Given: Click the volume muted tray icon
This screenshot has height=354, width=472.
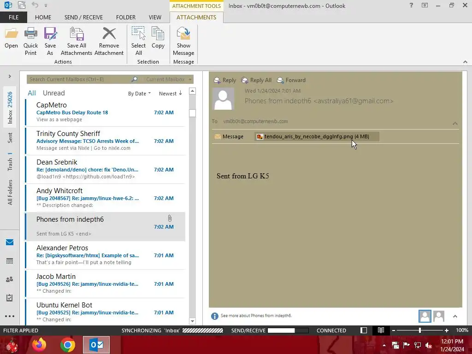Looking at the screenshot, I should [x=429, y=345].
